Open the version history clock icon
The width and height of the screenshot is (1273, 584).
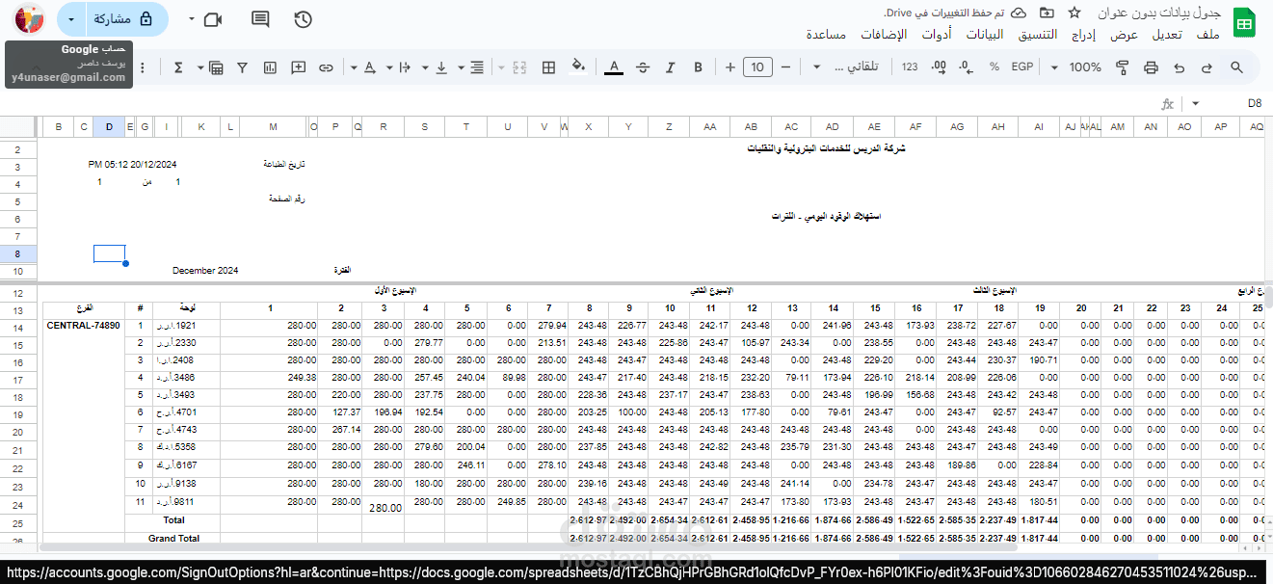click(303, 19)
